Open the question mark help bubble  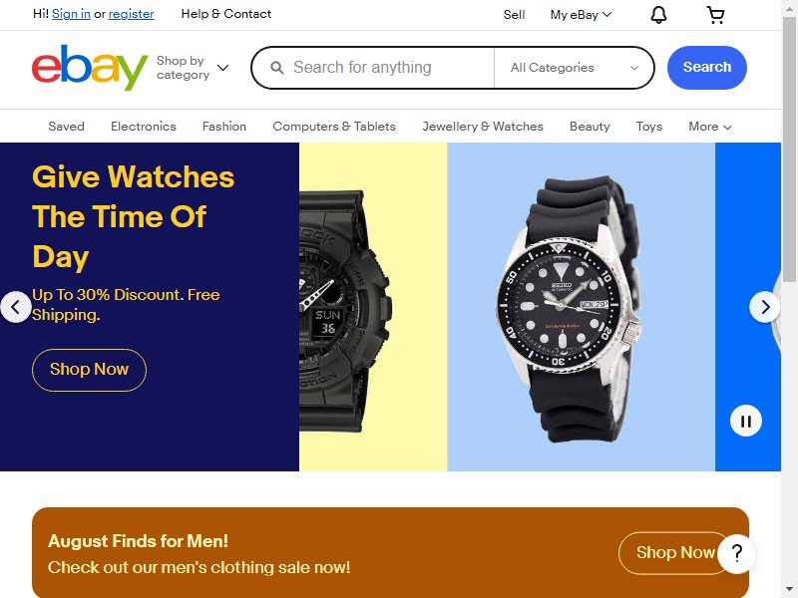pos(737,553)
